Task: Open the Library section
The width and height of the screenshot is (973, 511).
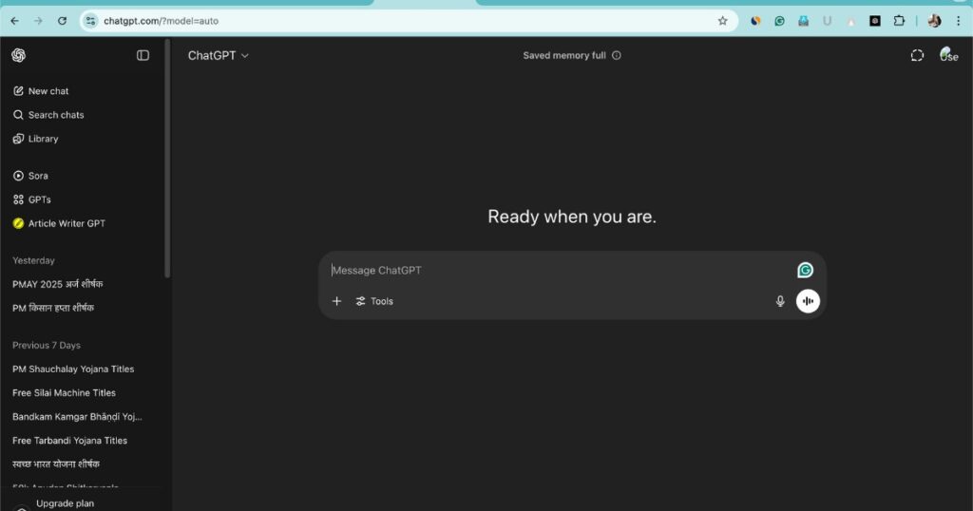Action: pos(36,139)
